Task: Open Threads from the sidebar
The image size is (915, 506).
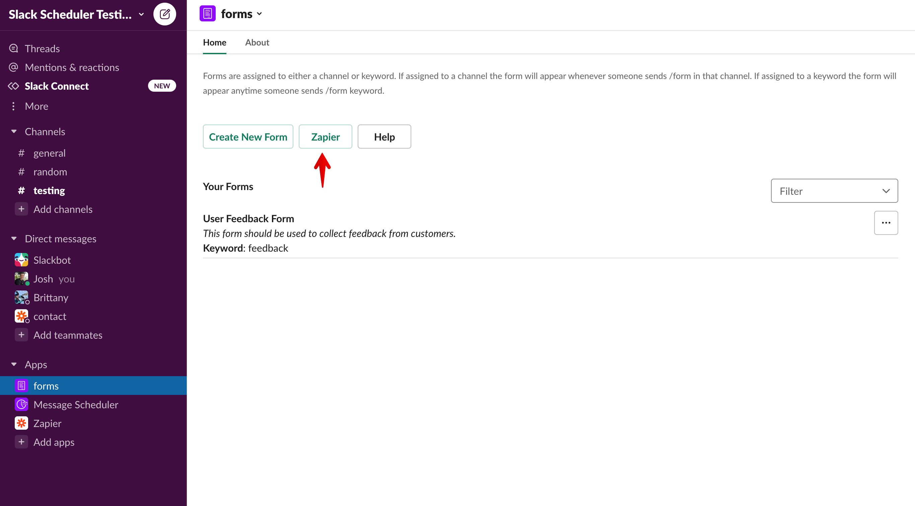Action: point(42,48)
